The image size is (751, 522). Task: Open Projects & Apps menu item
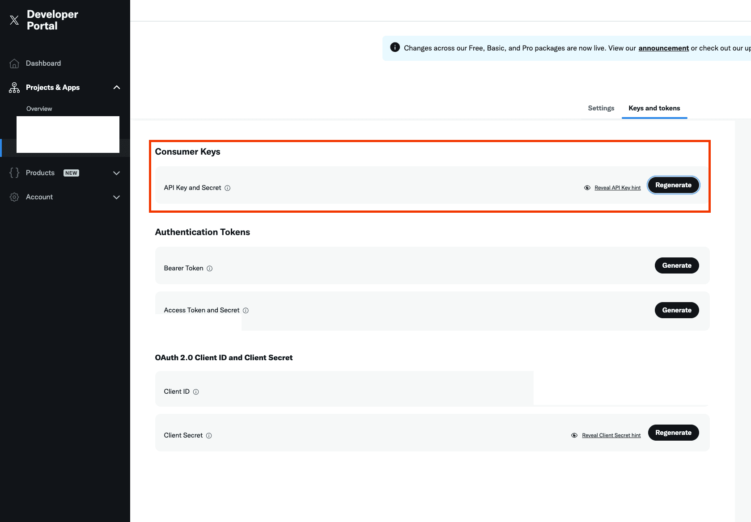53,88
